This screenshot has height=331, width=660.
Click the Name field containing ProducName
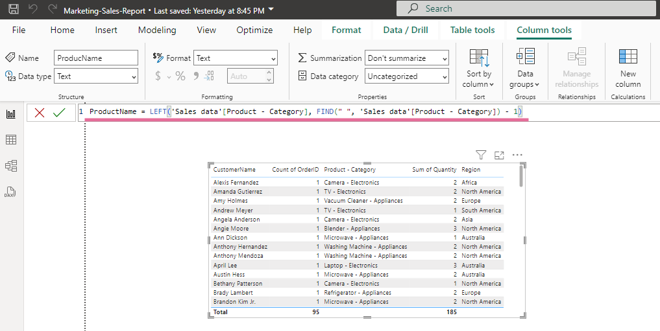click(x=96, y=58)
